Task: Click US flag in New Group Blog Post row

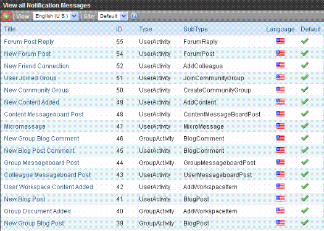Action: 280,222
